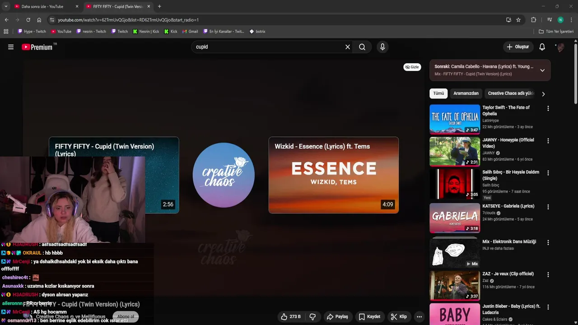Image resolution: width=578 pixels, height=325 pixels.
Task: Open the Taylor Swift Fate of Ophelia thumbnail
Action: tap(455, 119)
